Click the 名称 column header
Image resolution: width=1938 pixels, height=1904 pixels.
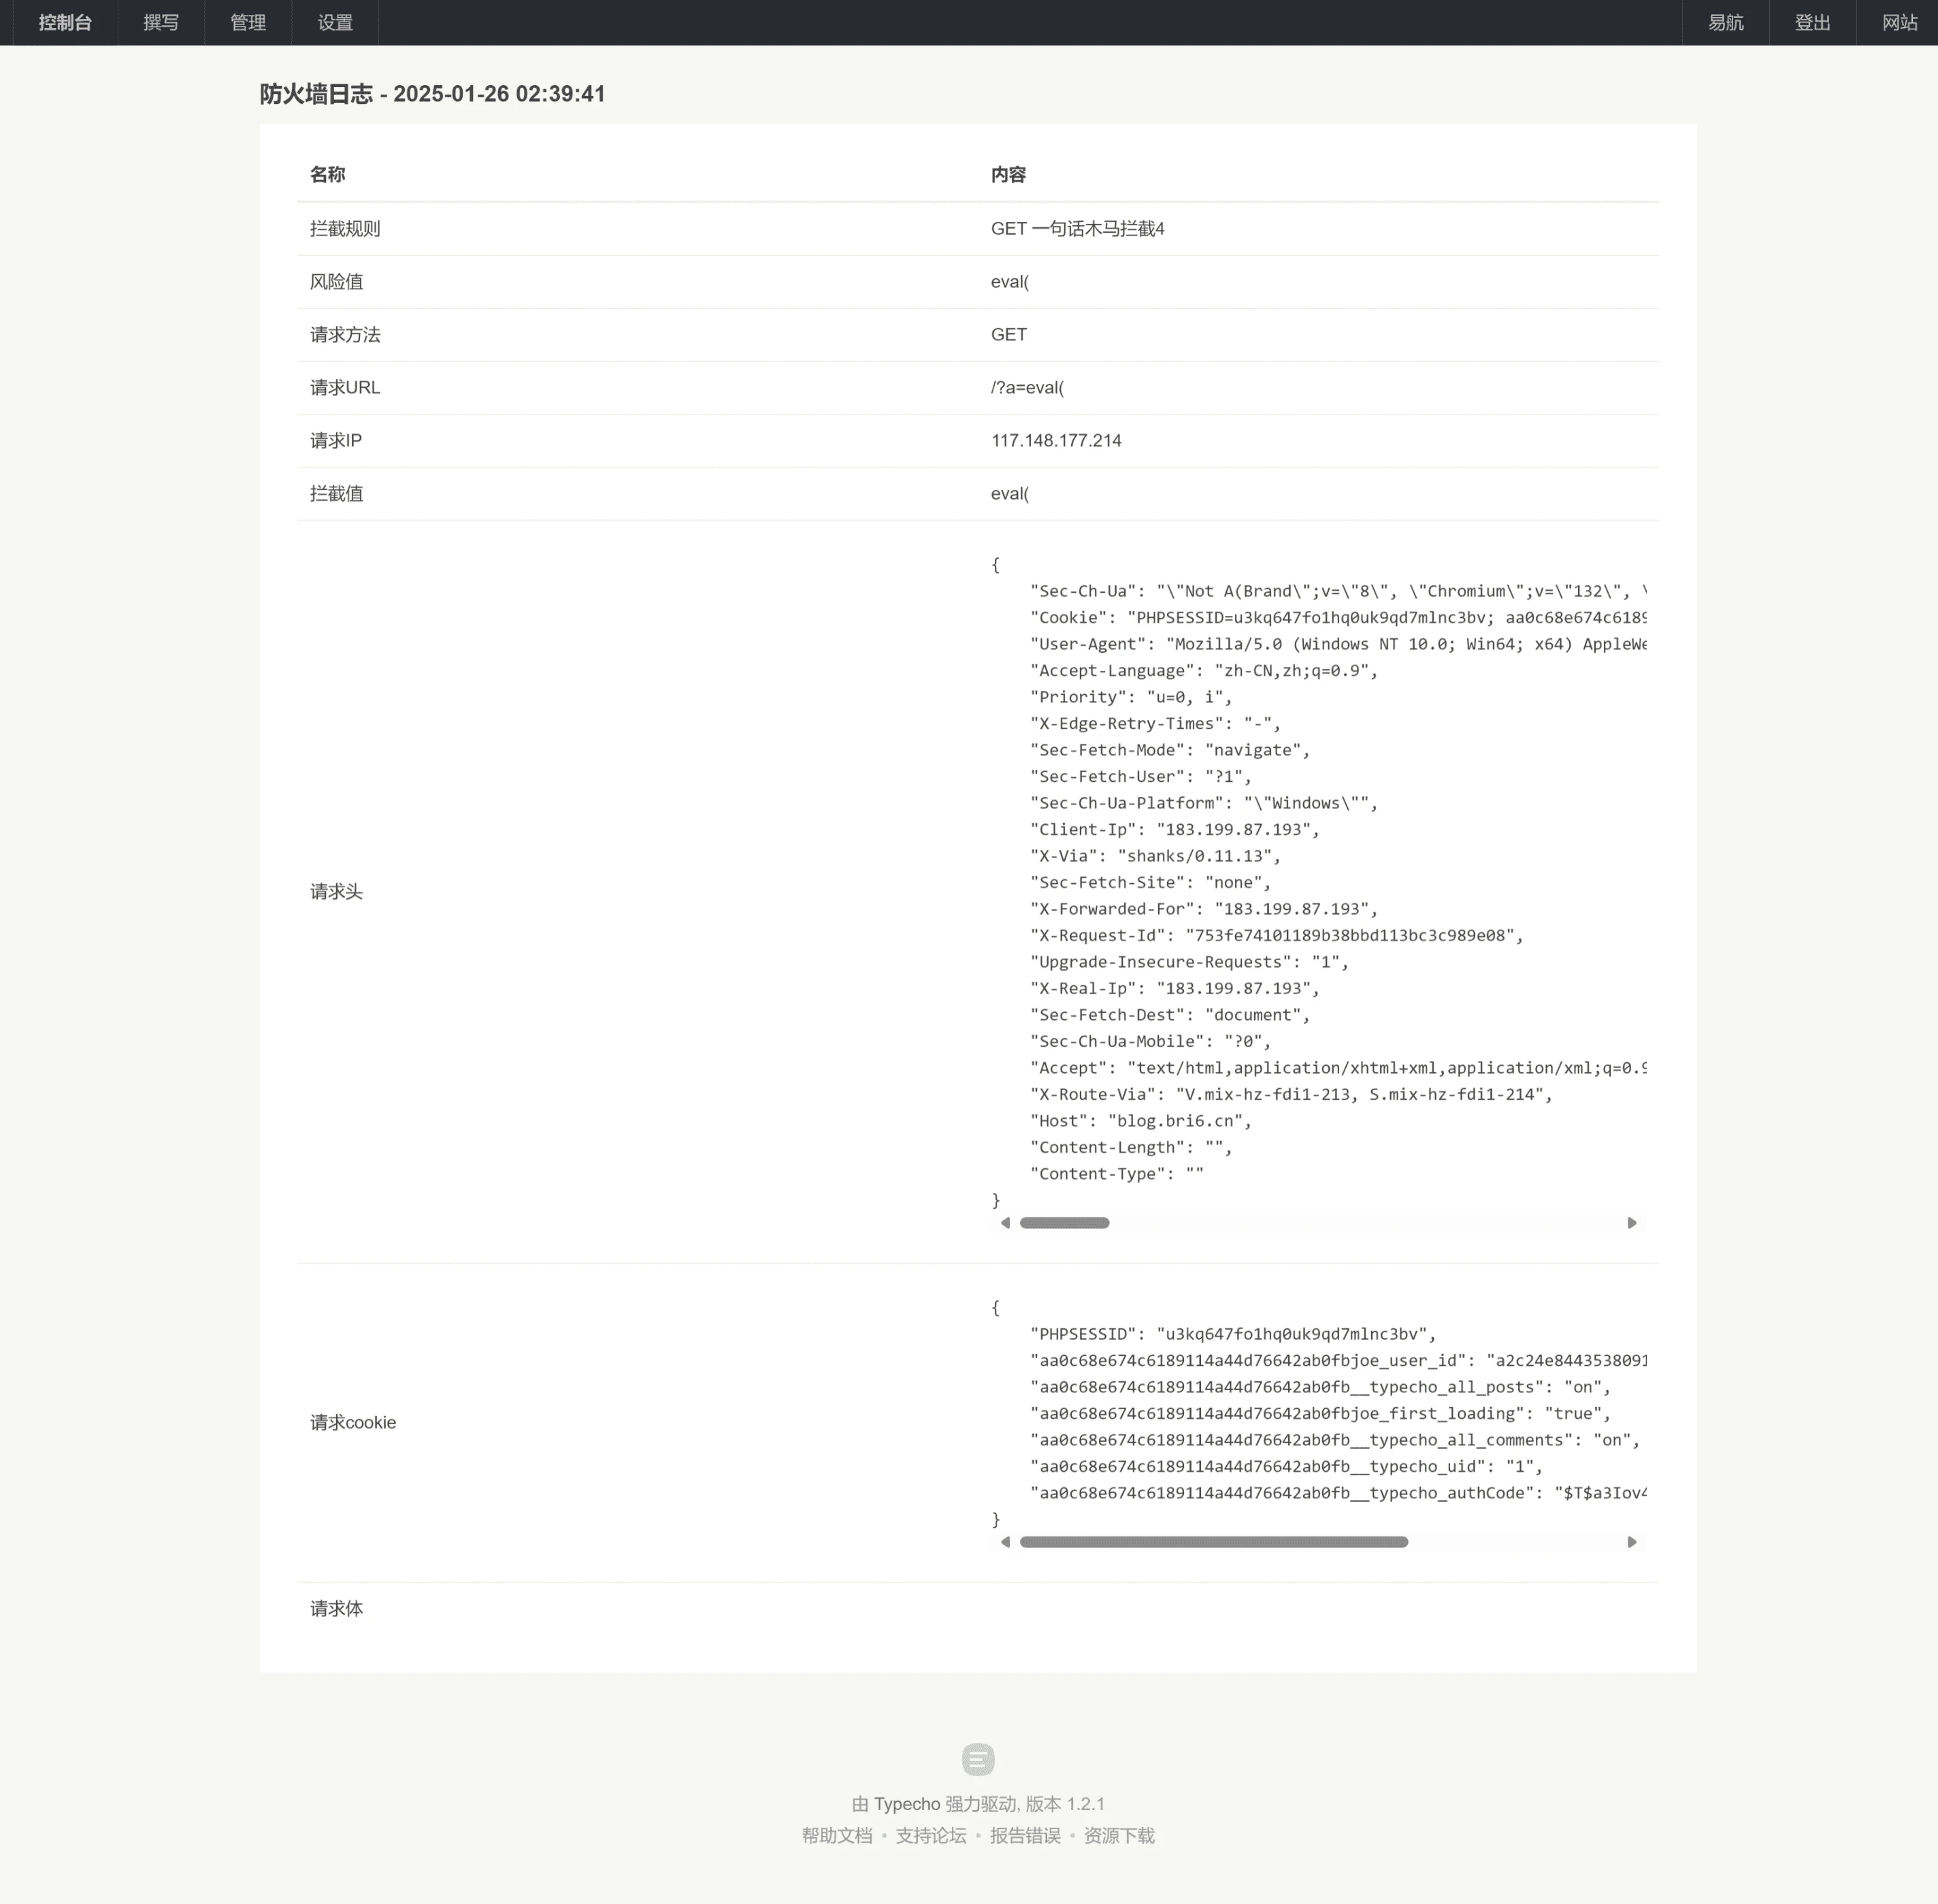coord(327,175)
